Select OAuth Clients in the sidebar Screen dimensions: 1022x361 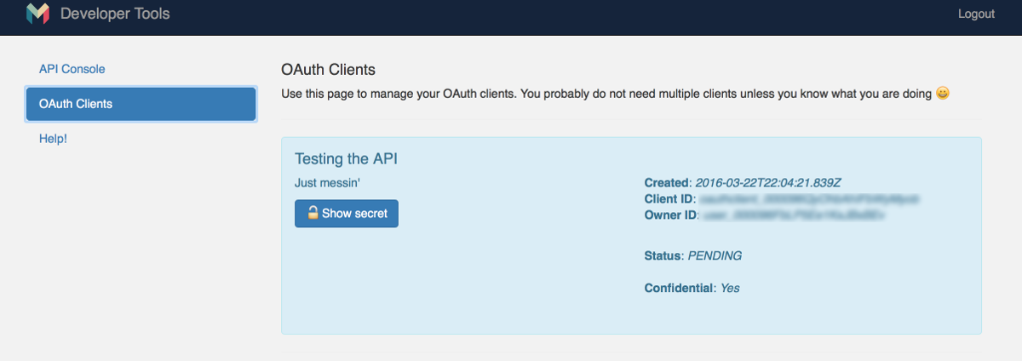141,104
